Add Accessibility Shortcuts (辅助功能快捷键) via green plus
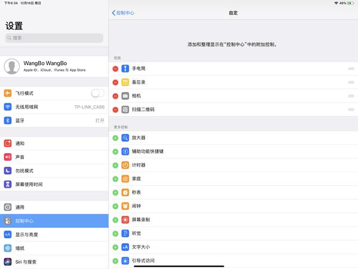This screenshot has width=358, height=269. [x=116, y=152]
